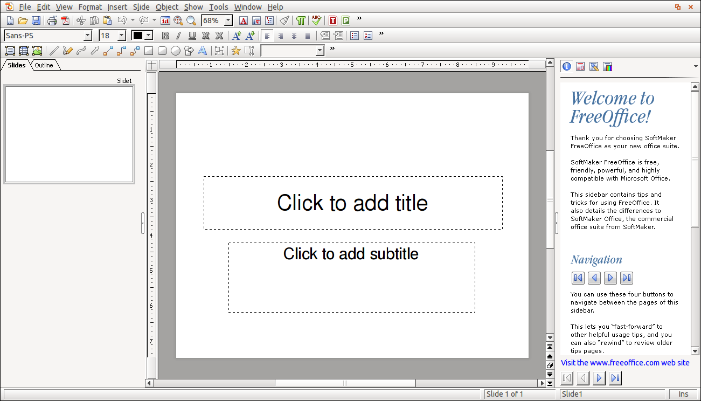Open the Tools menu
701x401 pixels.
(x=219, y=7)
